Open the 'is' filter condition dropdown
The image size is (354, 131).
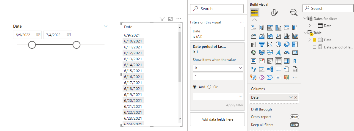coord(218,68)
